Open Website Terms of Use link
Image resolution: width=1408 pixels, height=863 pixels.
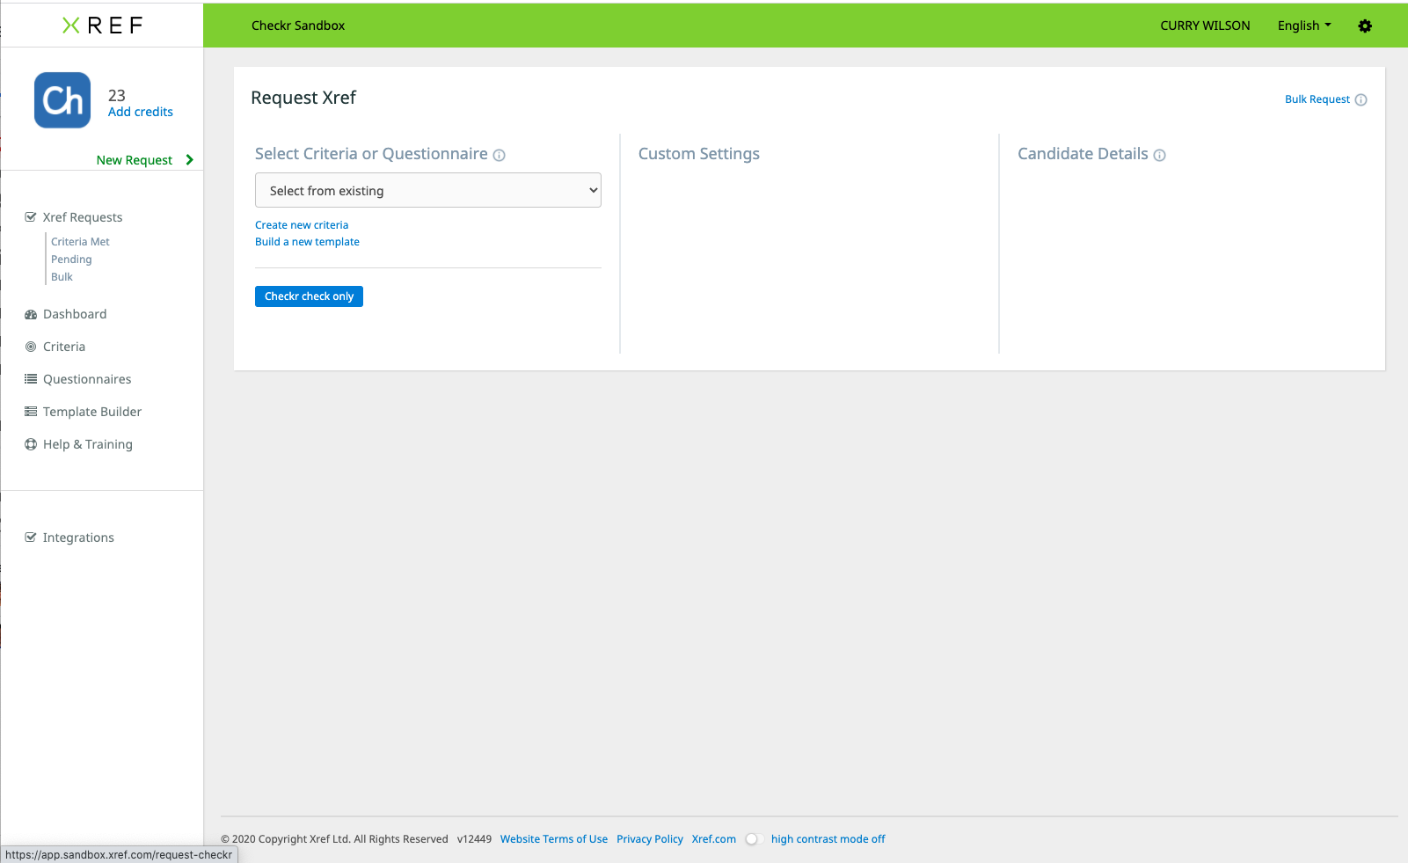pos(554,839)
